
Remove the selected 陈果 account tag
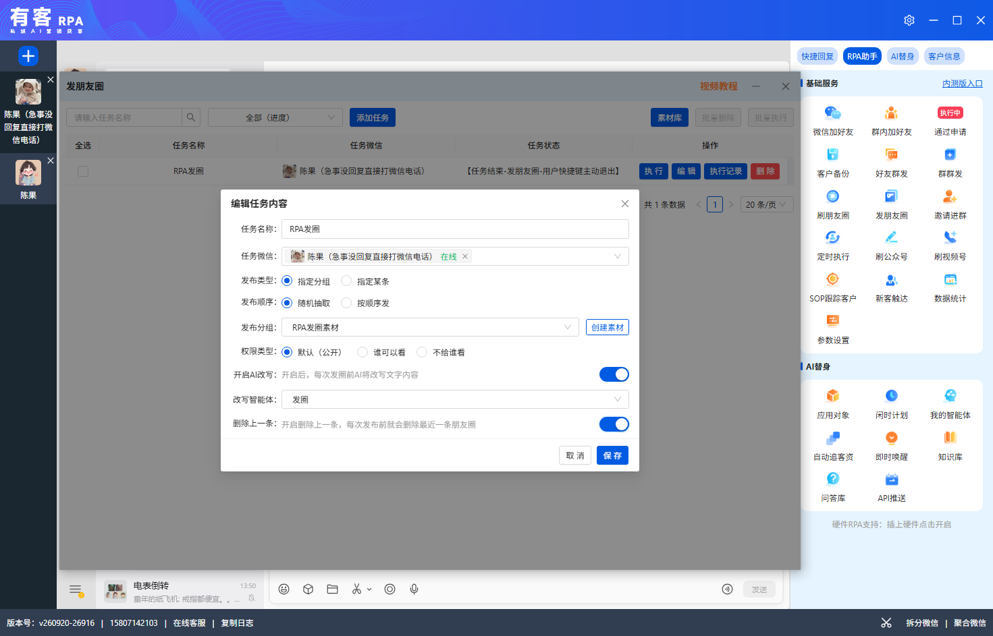[465, 256]
